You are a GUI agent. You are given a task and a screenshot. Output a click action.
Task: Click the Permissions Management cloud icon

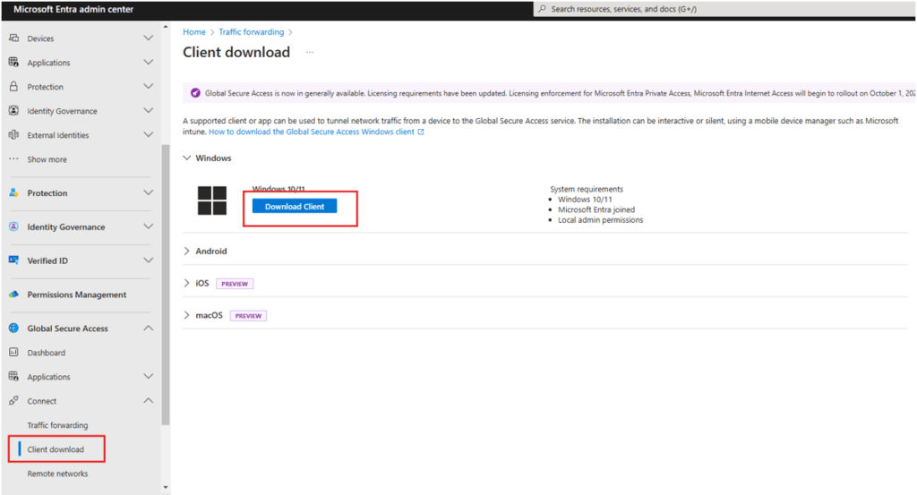[x=13, y=294]
